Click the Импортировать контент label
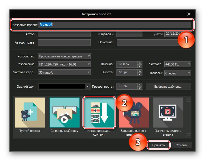 pyautogui.click(x=99, y=133)
